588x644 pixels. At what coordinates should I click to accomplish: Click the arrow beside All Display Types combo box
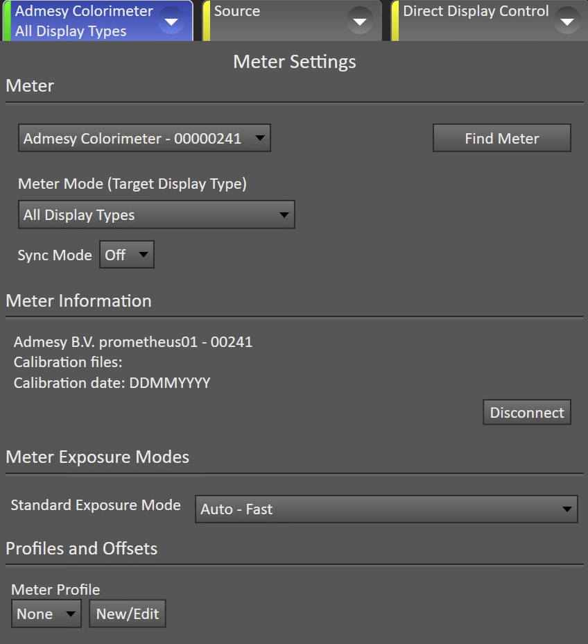[284, 215]
